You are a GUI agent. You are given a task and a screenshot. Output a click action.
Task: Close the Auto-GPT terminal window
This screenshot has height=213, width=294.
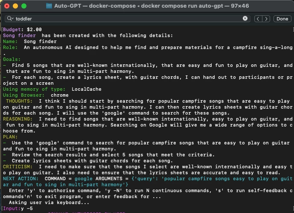[7, 6]
